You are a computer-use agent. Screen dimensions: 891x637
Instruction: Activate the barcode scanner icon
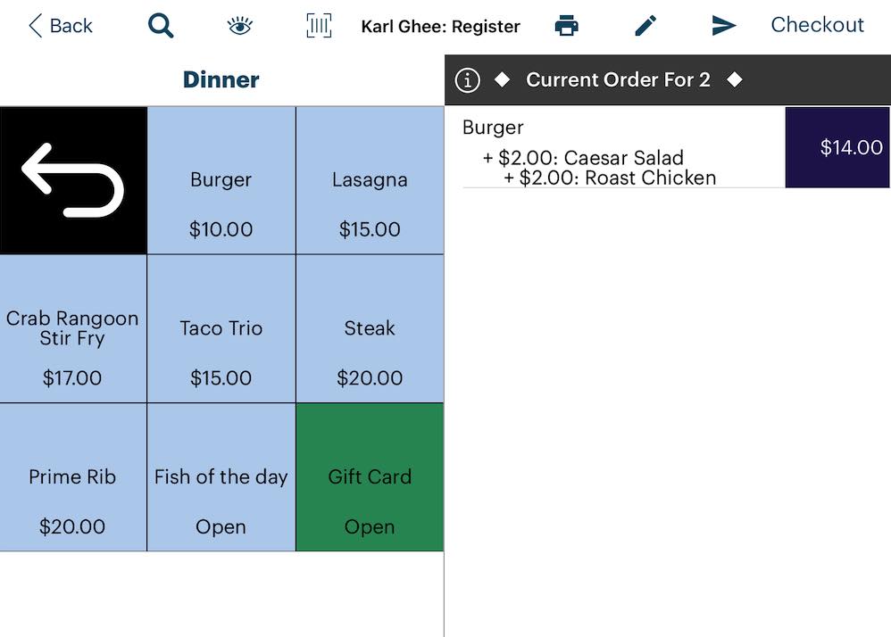[x=319, y=25]
